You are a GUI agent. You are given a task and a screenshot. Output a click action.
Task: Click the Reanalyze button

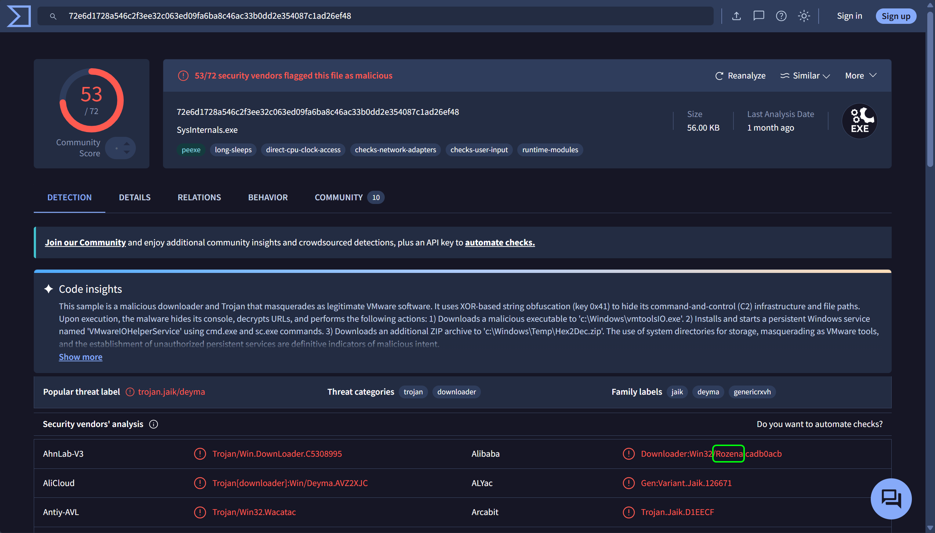coord(740,76)
